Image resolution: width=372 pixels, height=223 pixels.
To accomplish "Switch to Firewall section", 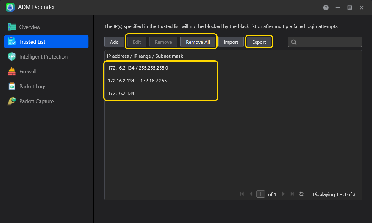I will click(x=46, y=72).
